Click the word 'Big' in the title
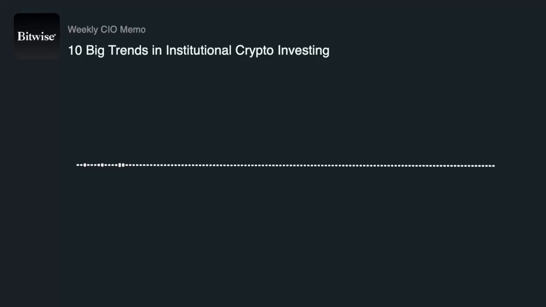The width and height of the screenshot is (546, 307). [94, 50]
